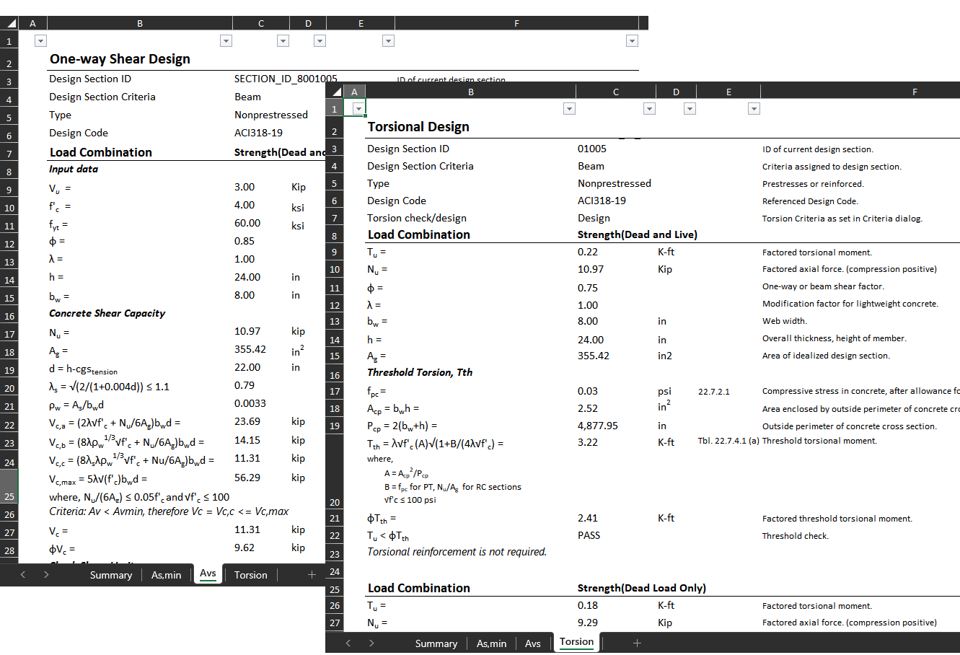Select Threshold Torsion, Tth heading
The width and height of the screenshot is (960, 655).
[420, 372]
